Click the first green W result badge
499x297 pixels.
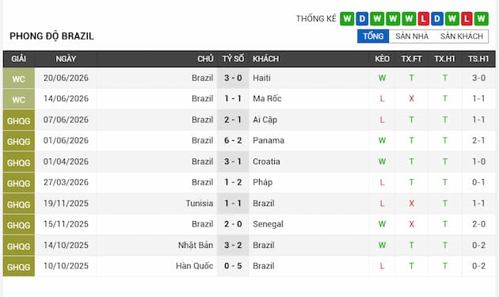click(347, 19)
